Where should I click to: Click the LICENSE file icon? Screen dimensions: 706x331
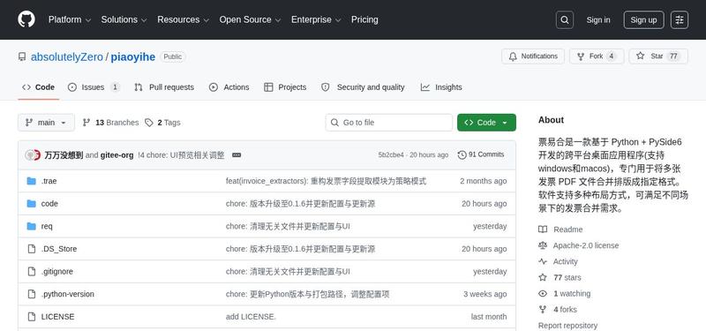click(31, 317)
